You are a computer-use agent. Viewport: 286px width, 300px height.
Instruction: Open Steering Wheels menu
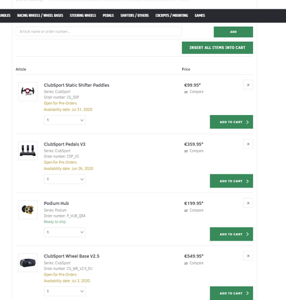tap(83, 16)
